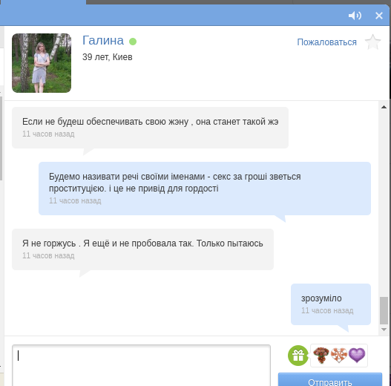Image resolution: width=391 pixels, height=386 pixels.
Task: Open the green gift icon
Action: tap(298, 356)
